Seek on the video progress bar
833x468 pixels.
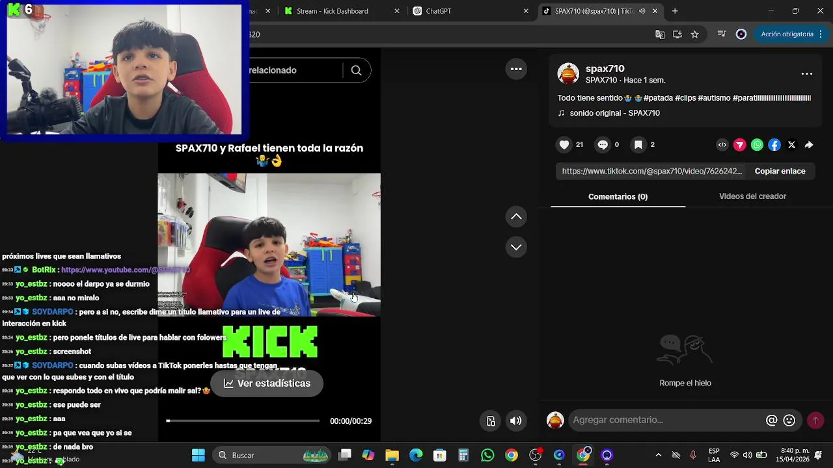[243, 421]
